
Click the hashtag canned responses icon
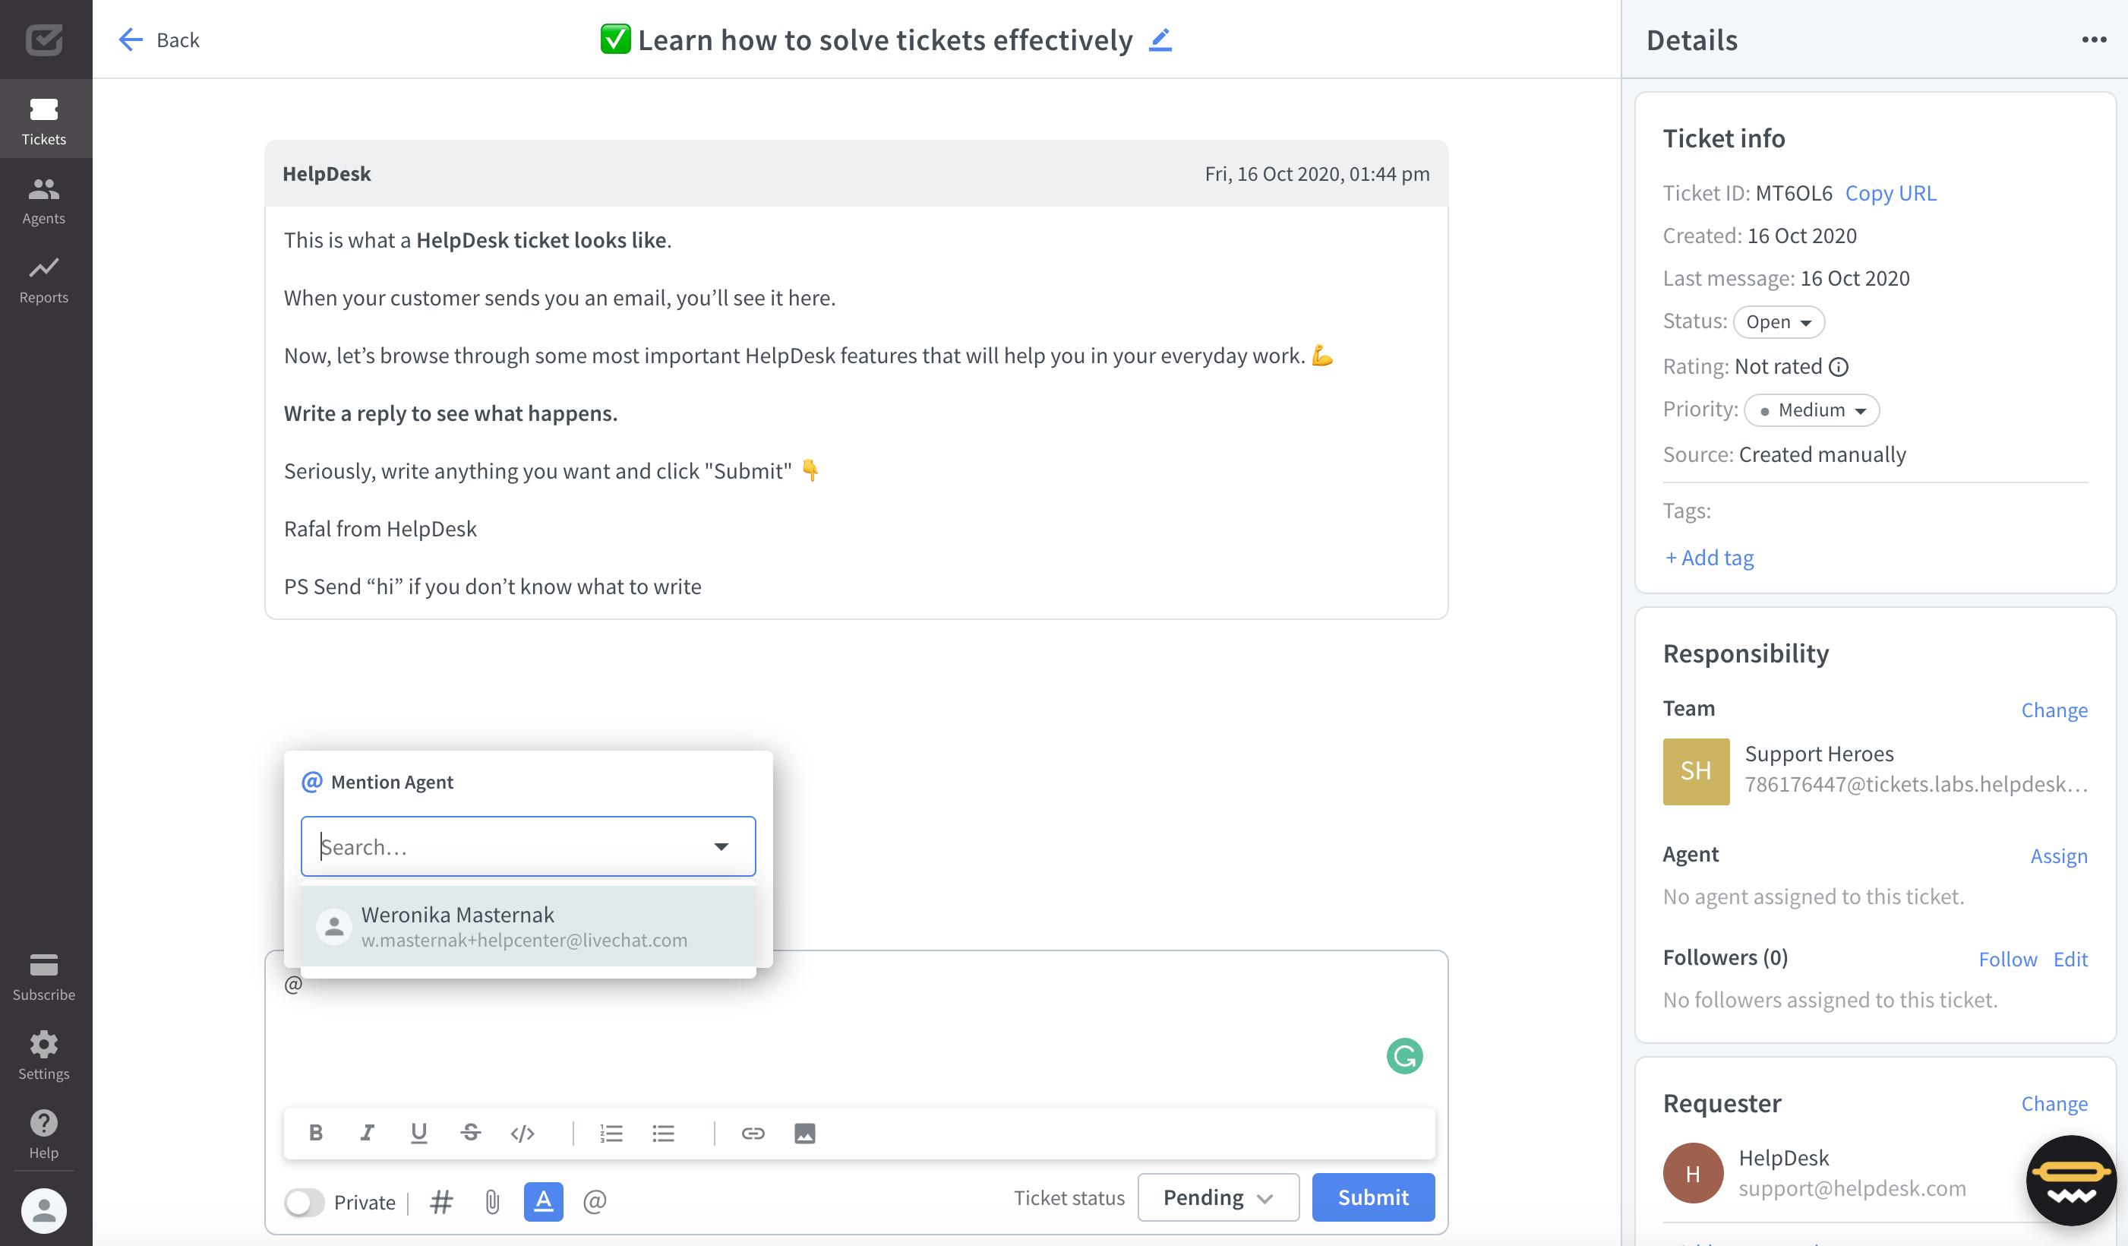coord(442,1201)
